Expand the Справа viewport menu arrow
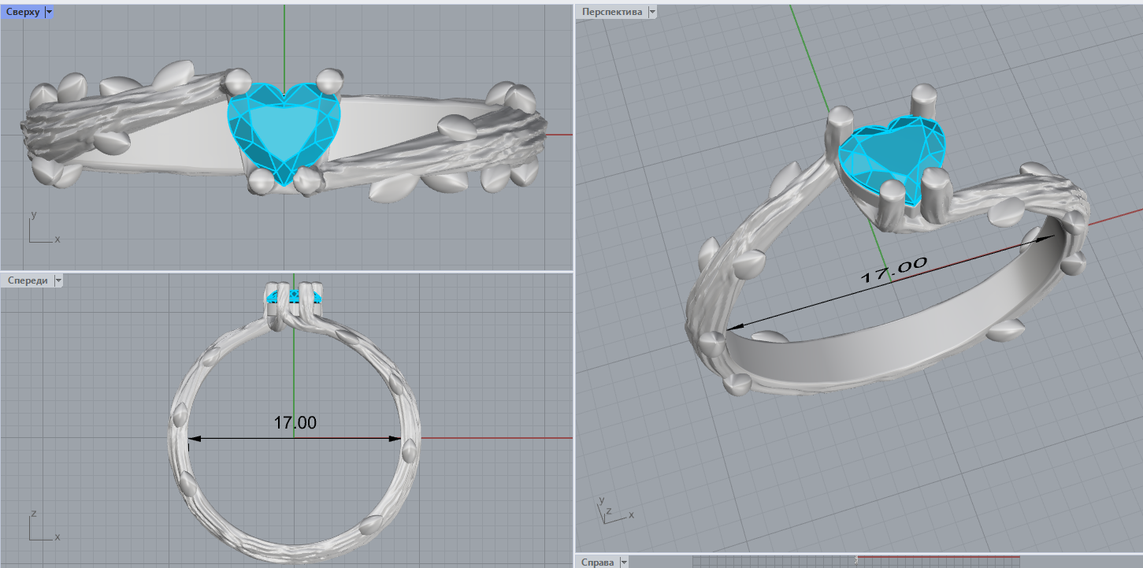 tap(624, 562)
